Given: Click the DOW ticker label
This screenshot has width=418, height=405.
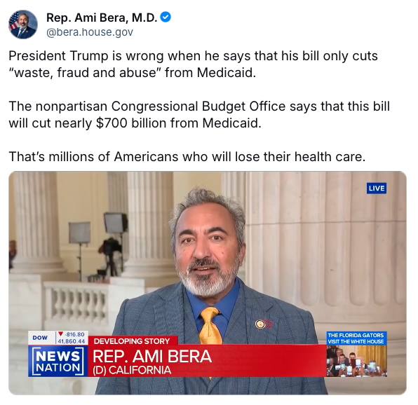Looking at the screenshot, I should pos(40,338).
